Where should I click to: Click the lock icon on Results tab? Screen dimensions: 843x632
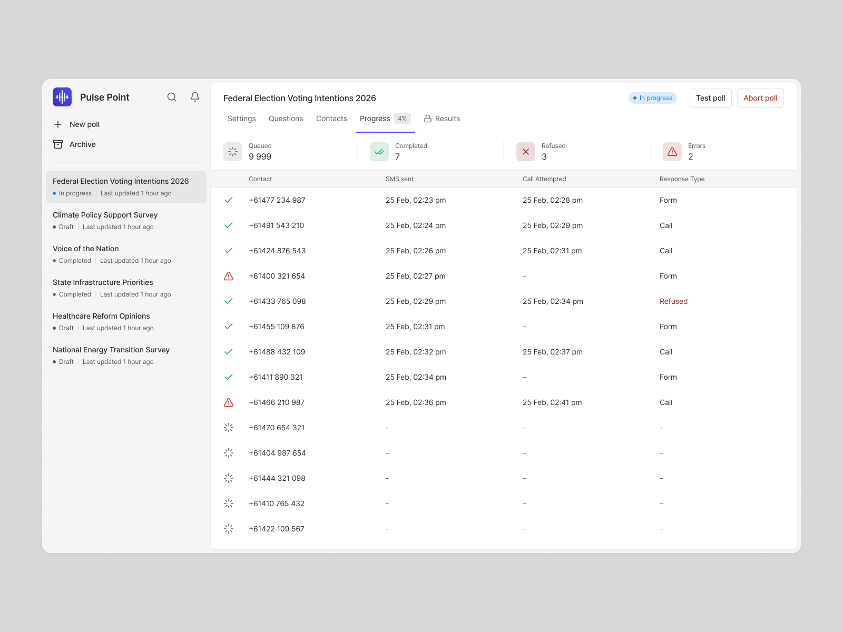[428, 118]
